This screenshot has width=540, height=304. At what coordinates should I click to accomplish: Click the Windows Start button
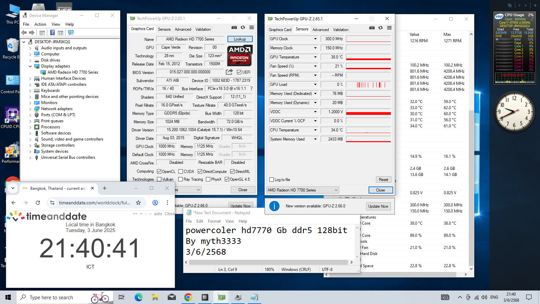(8, 297)
